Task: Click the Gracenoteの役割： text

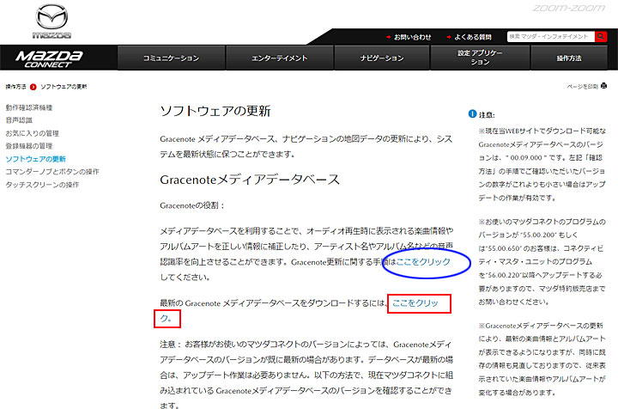Action: [x=192, y=205]
